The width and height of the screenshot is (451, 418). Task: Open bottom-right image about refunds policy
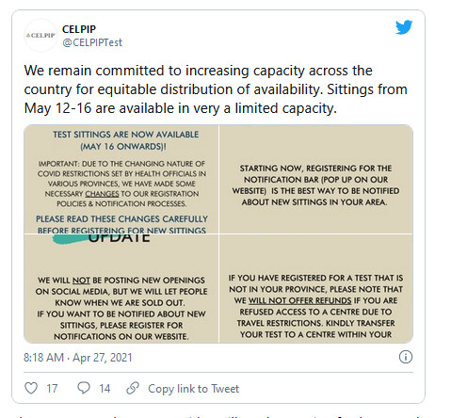[x=316, y=288]
